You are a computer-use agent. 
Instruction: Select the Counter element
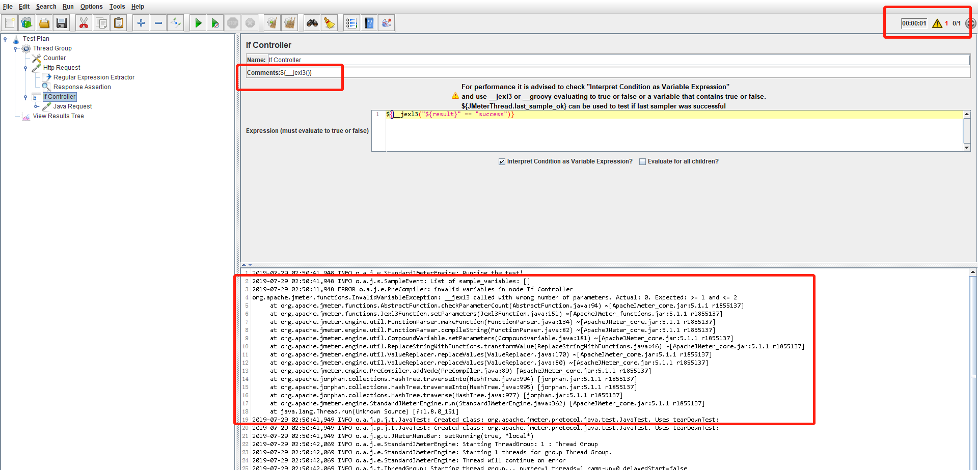click(x=55, y=58)
